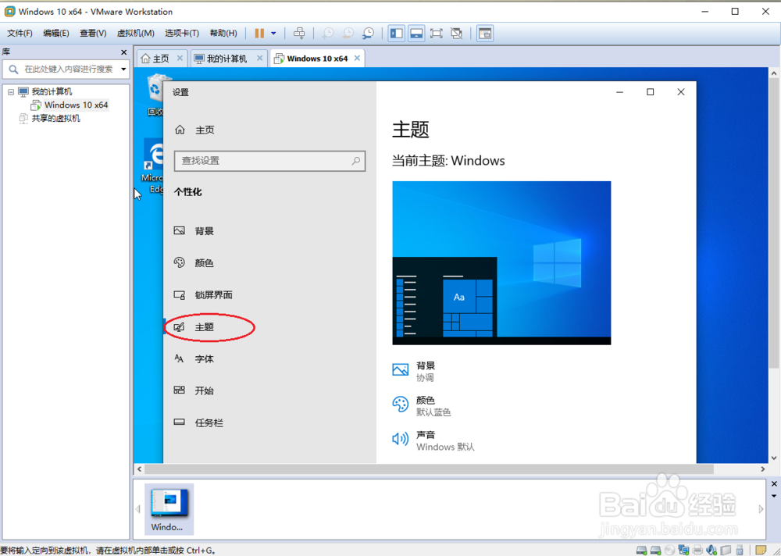This screenshot has width=781, height=556.
Task: Open the 选项卡(T) menu
Action: pyautogui.click(x=182, y=34)
